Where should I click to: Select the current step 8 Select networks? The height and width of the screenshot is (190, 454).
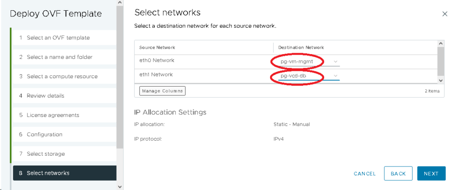point(48,173)
